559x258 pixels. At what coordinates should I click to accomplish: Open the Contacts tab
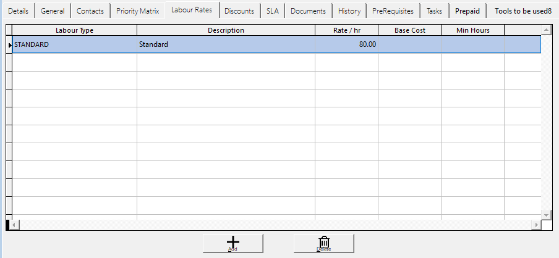tap(90, 11)
